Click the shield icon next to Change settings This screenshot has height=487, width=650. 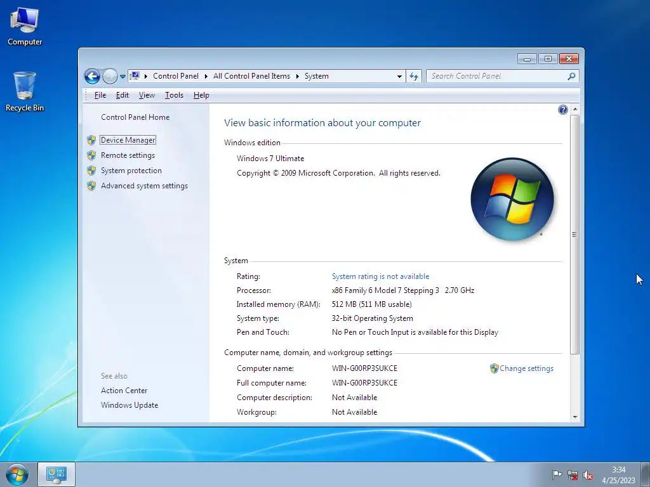[494, 368]
